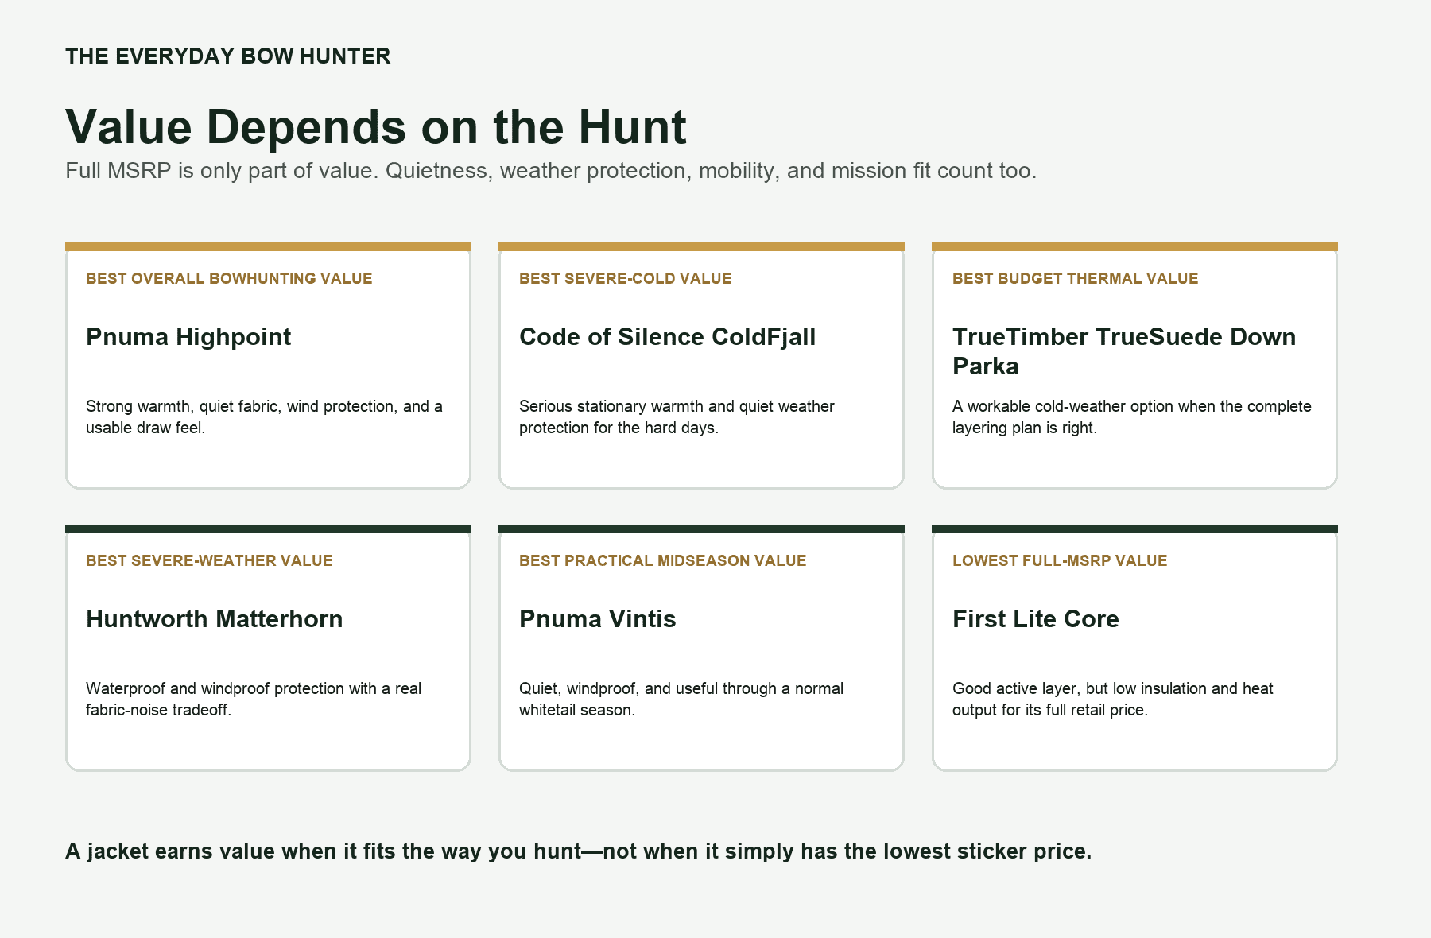Viewport: 1431px width, 938px height.
Task: Click the 'Huntworth Matterhorn' card title
Action: coord(215,619)
